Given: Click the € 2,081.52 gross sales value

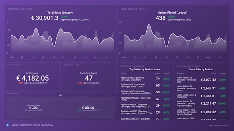Looking at the screenshot, I should [208, 112].
